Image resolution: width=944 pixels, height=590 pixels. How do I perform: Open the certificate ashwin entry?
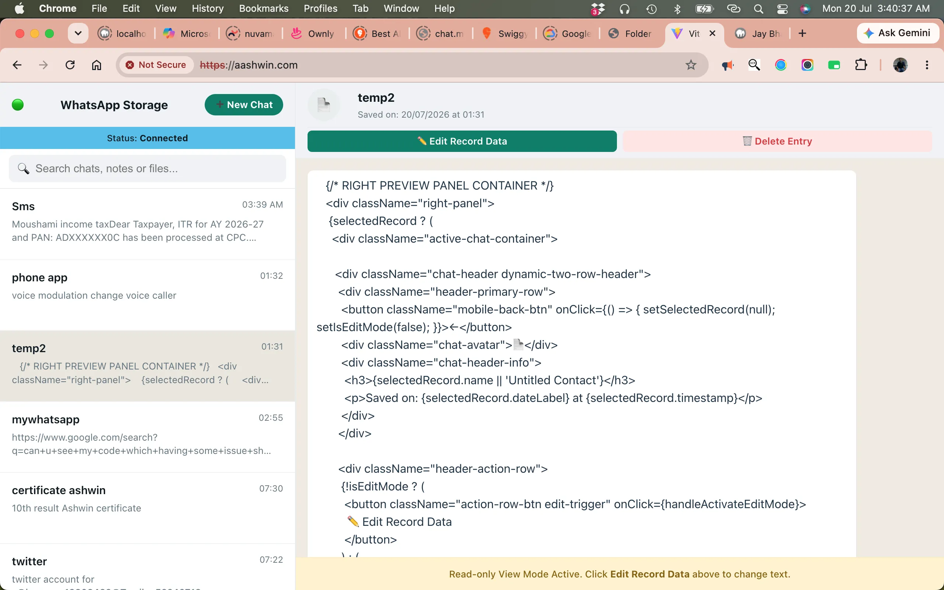click(x=147, y=508)
